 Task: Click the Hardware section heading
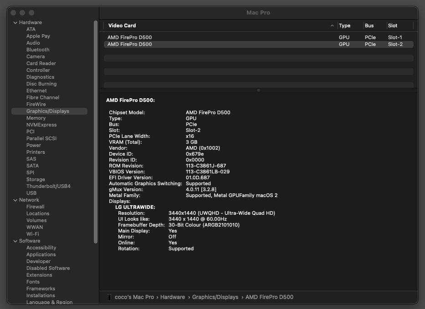[31, 22]
